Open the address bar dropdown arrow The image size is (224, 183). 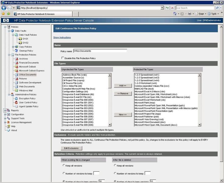point(162,8)
